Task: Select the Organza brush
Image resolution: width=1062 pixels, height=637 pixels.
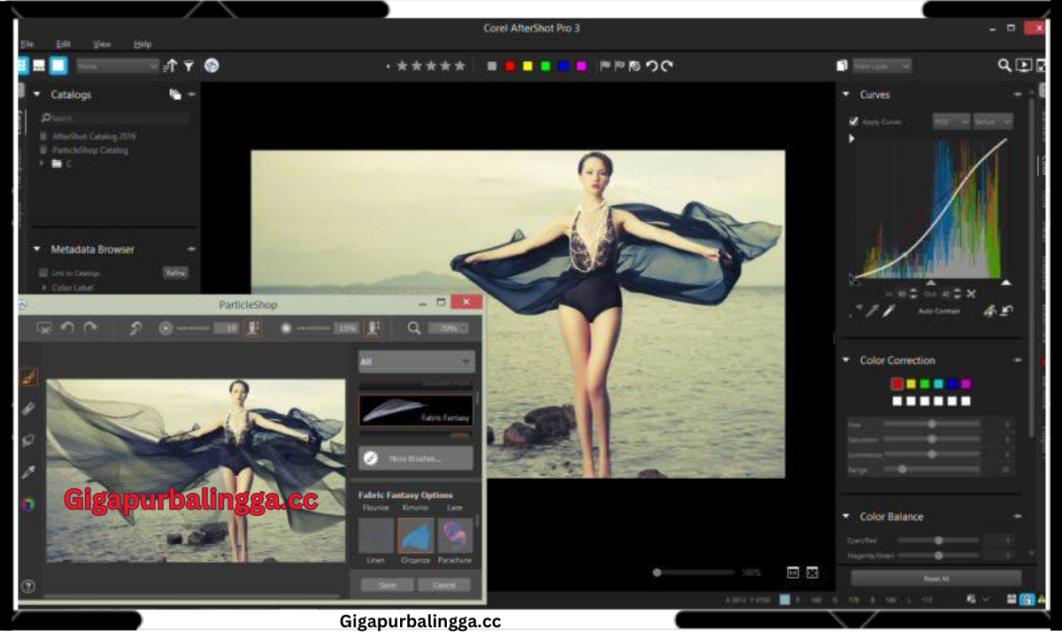Action: coord(415,536)
